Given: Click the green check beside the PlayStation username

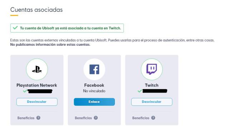Looking at the screenshot, I should [25, 91].
